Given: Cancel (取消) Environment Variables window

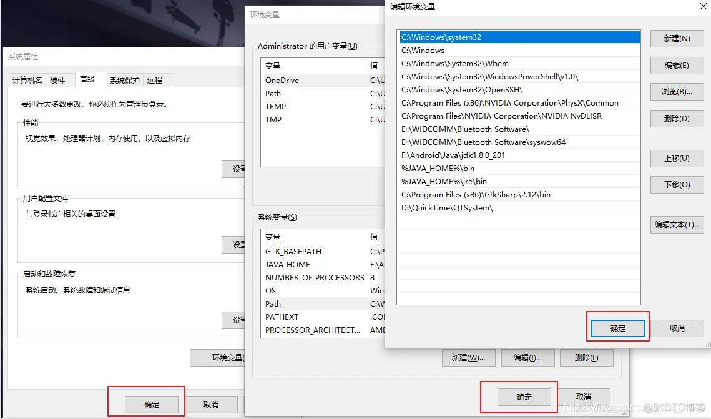Looking at the screenshot, I should (x=583, y=397).
